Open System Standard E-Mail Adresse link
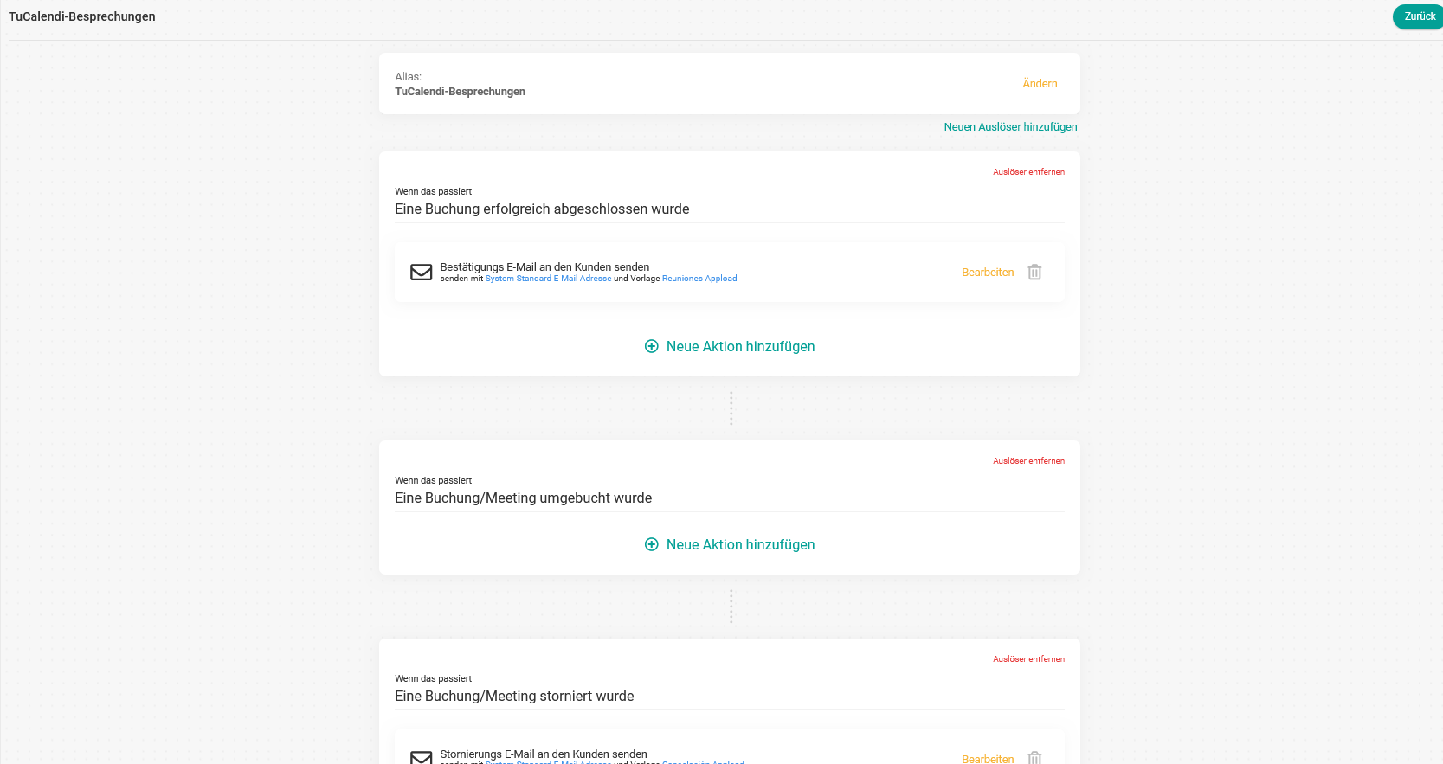Screen dimensions: 1443x764 (x=548, y=279)
